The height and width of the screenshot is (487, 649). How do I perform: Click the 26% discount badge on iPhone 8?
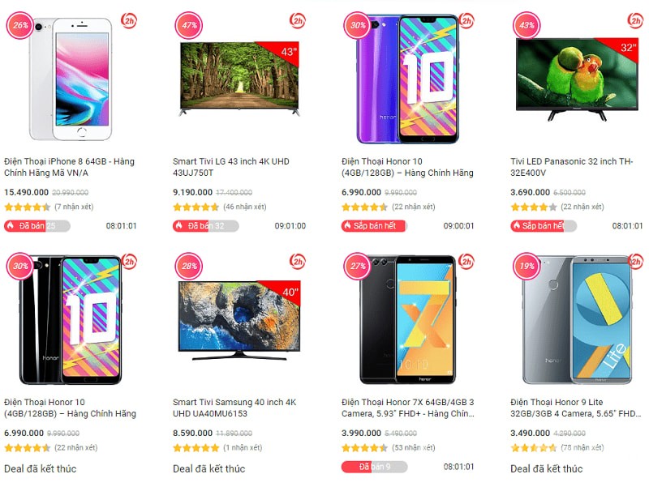19,26
